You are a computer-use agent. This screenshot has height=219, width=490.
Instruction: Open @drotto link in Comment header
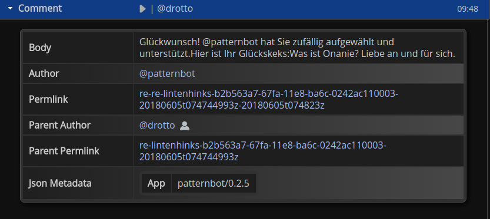[175, 9]
